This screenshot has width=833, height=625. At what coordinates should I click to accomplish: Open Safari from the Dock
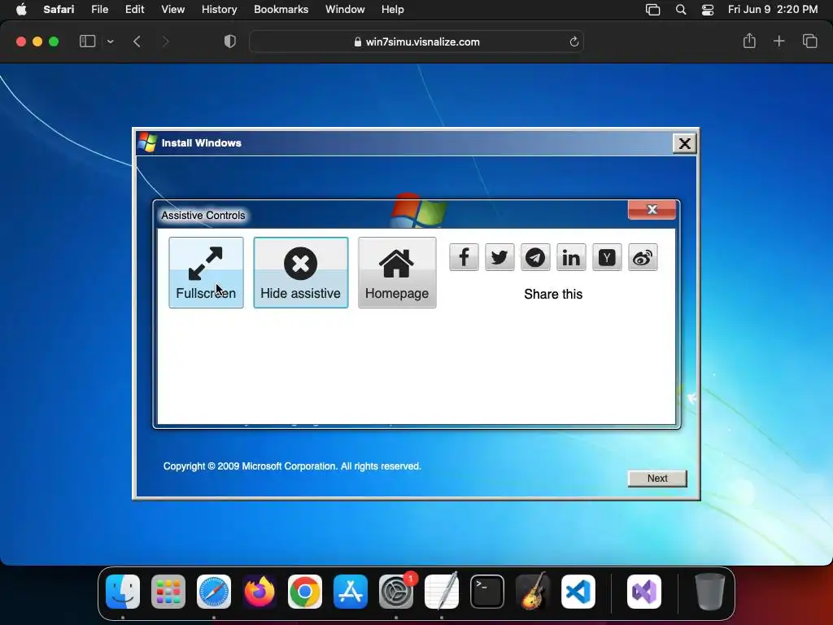[214, 592]
